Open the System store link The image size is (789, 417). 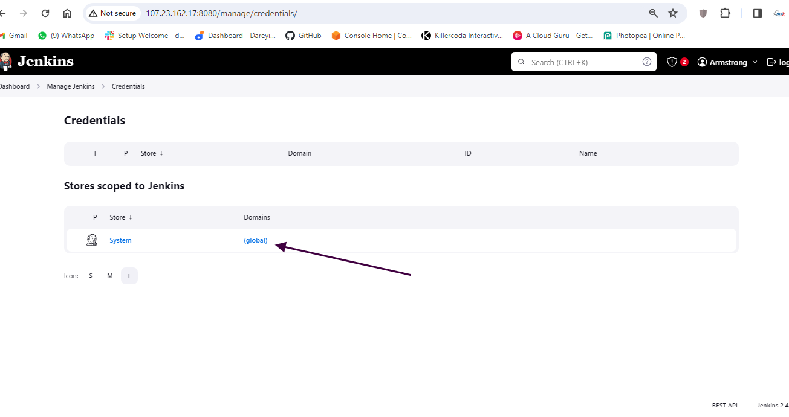point(120,240)
